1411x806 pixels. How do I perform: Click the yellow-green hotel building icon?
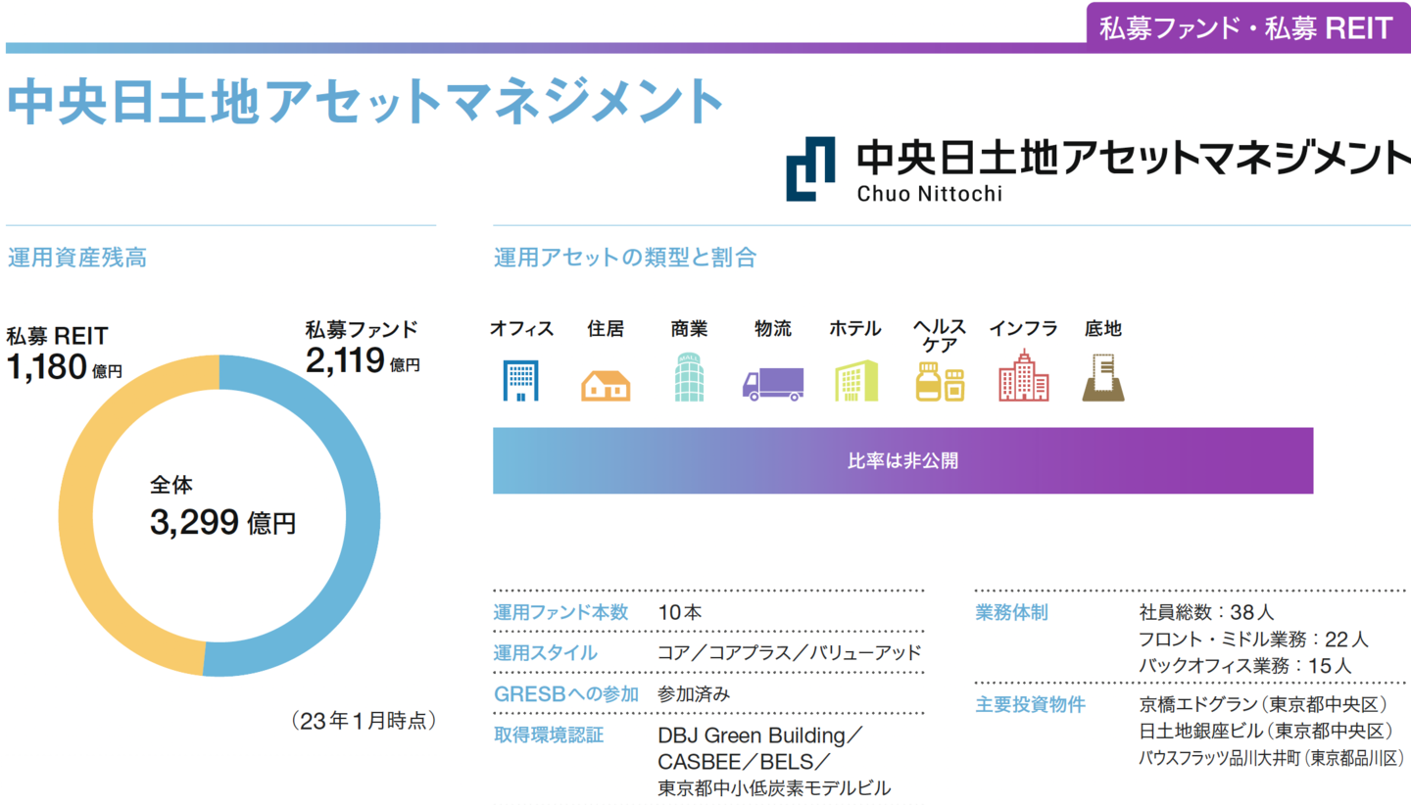point(856,381)
